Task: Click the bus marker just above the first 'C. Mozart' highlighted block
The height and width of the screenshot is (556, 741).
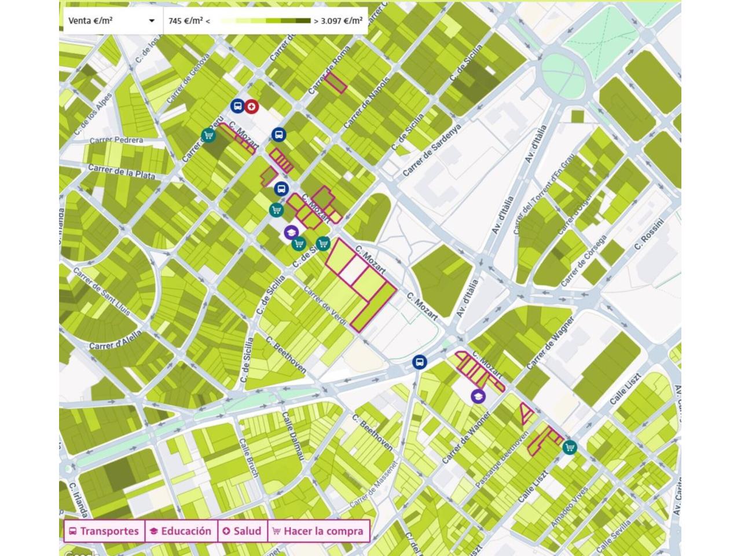Action: click(281, 189)
